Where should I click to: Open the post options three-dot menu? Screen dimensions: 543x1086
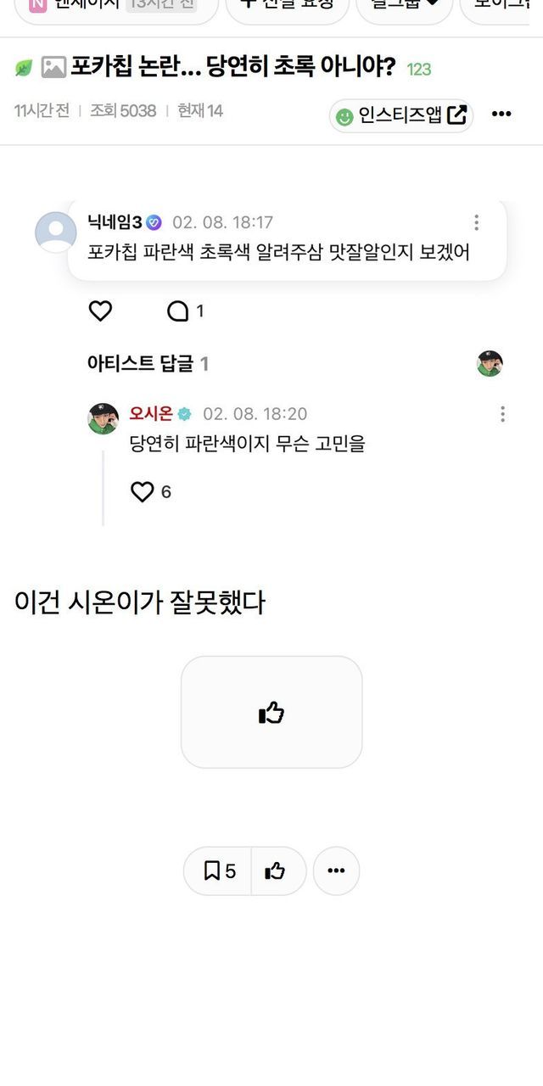tap(501, 115)
